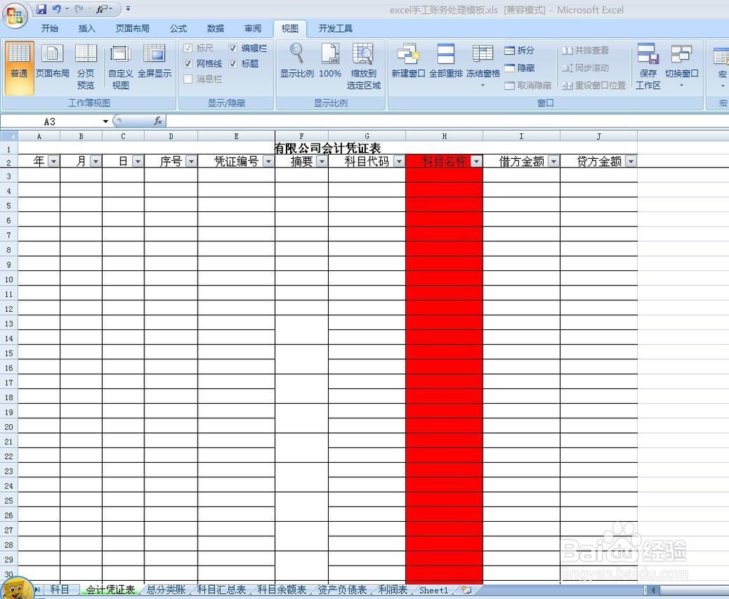Image resolution: width=729 pixels, height=599 pixels.
Task: Open filter dropdown for 月 column
Action: (95, 161)
